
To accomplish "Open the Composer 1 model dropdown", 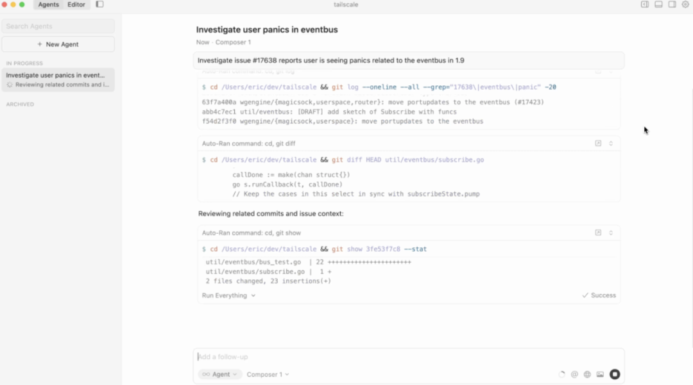I will click(x=268, y=374).
